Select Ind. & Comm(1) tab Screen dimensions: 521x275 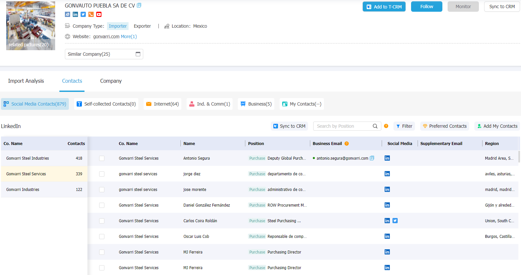pyautogui.click(x=209, y=104)
